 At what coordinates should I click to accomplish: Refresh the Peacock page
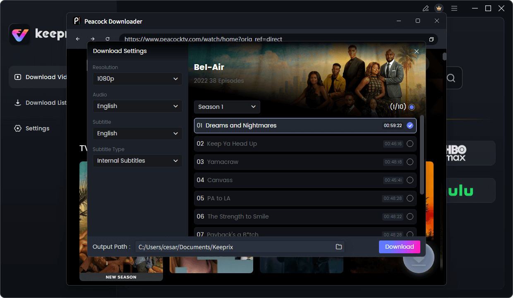coord(107,38)
